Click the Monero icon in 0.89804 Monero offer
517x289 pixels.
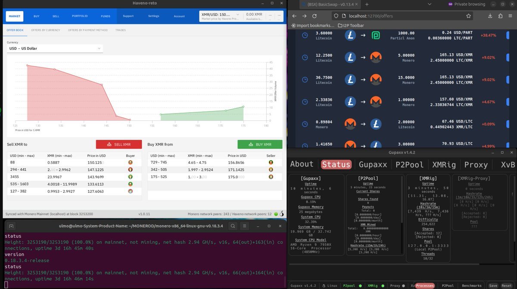coord(350,124)
